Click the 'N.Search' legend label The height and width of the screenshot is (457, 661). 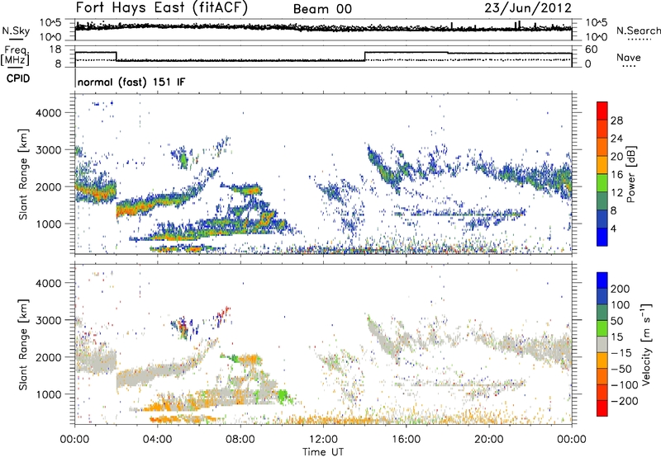[x=638, y=31]
